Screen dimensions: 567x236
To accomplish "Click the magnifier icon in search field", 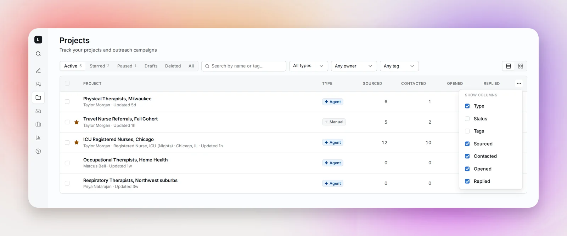I will (x=207, y=66).
